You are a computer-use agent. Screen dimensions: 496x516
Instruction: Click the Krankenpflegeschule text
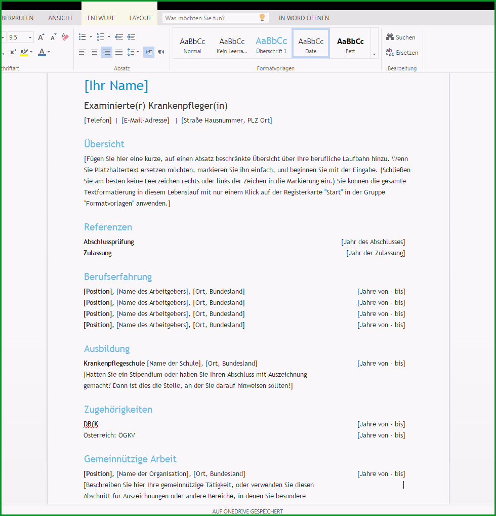click(x=114, y=363)
